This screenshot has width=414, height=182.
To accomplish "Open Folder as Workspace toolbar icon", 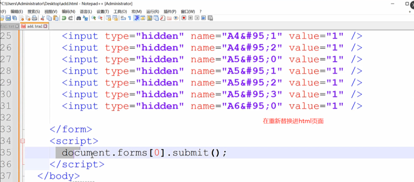I will [x=169, y=18].
